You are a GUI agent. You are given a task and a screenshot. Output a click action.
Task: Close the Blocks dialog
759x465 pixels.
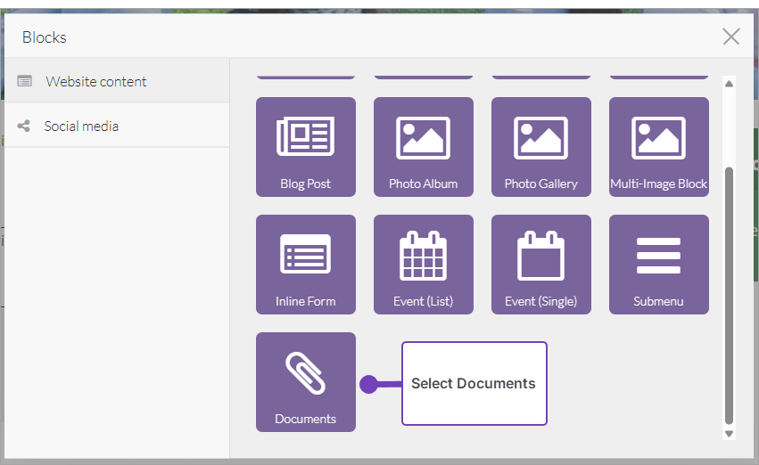730,37
